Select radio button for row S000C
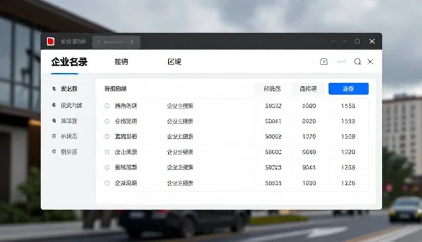Image resolution: width=422 pixels, height=242 pixels. click(x=107, y=152)
